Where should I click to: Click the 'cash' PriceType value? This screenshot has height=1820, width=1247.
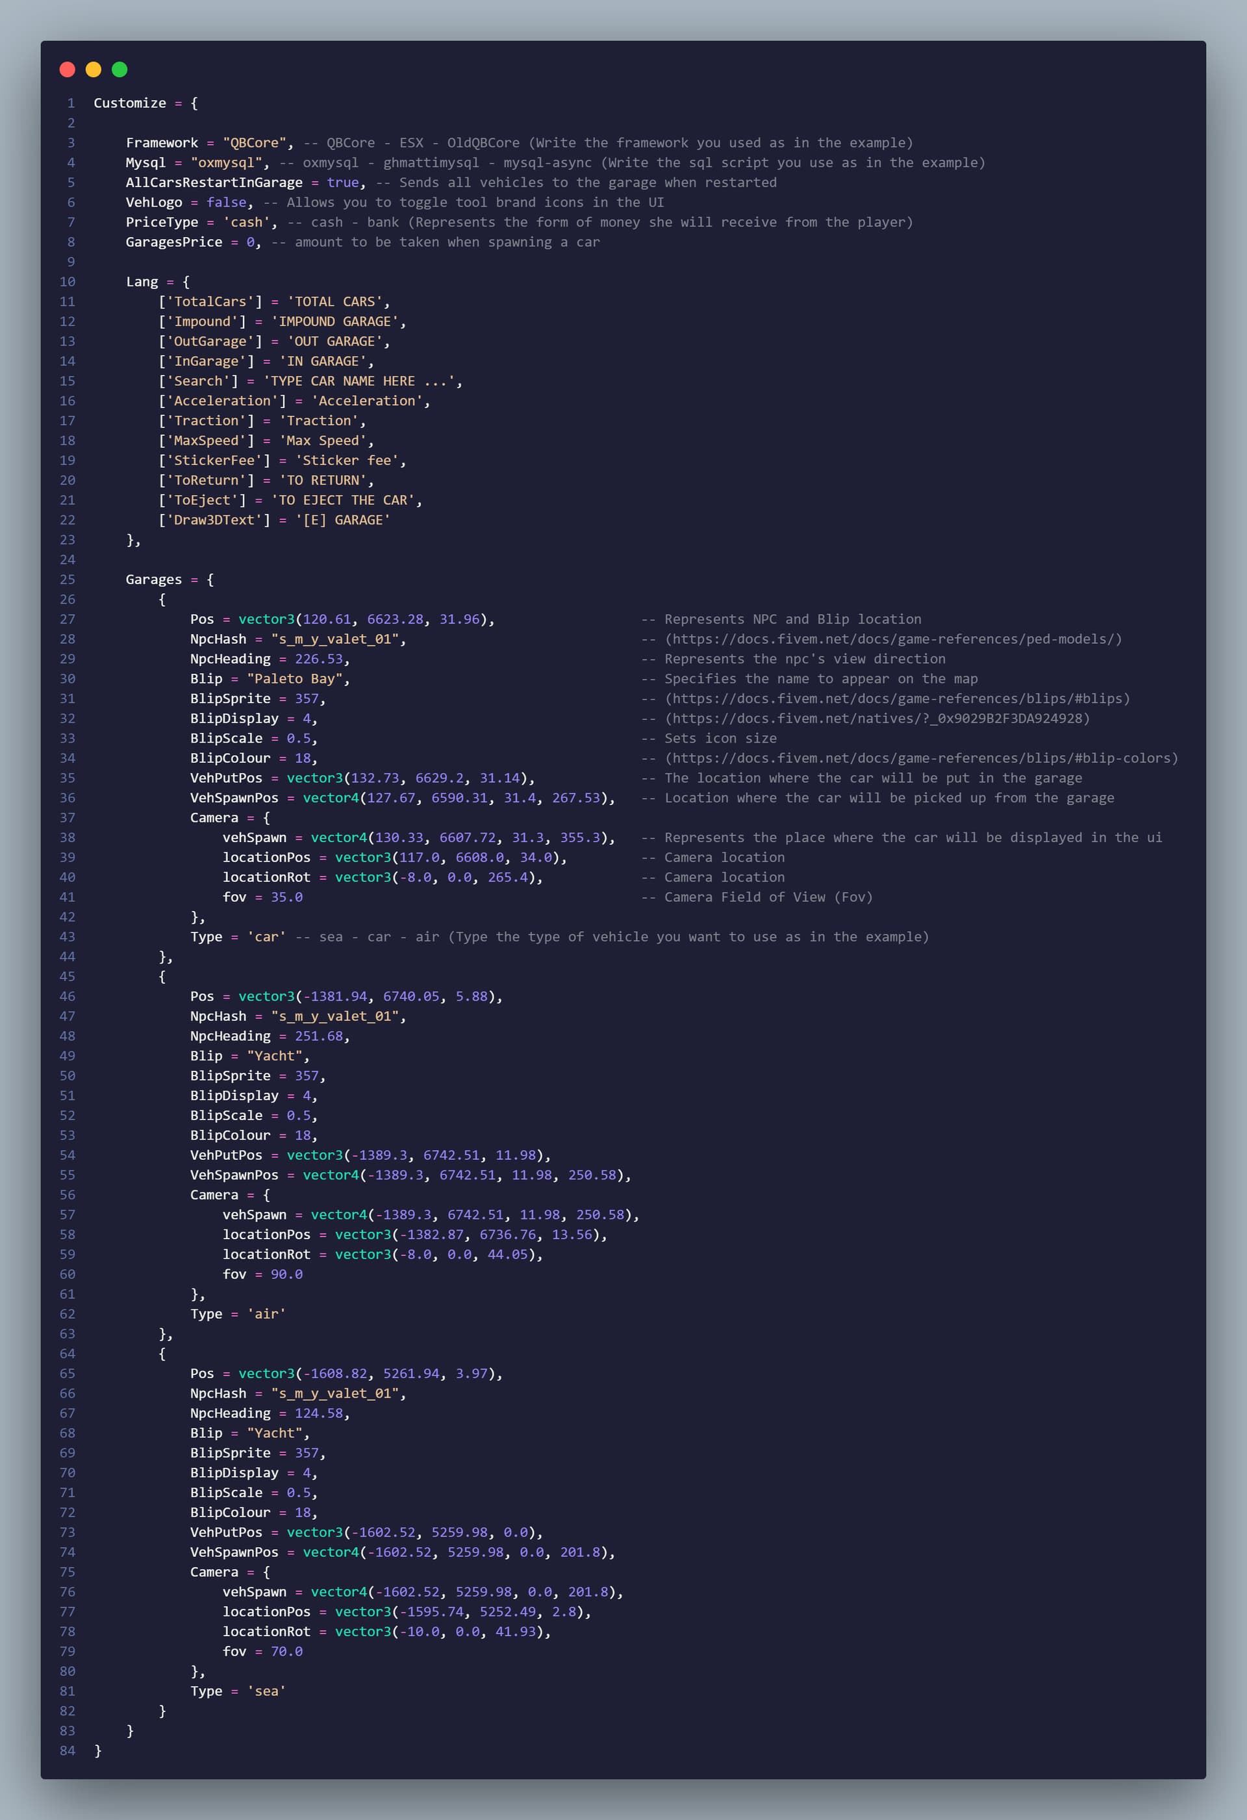[x=247, y=222]
